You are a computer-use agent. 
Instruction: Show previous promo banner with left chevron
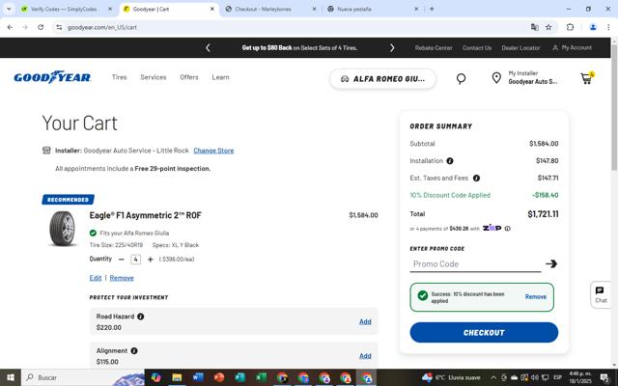(x=208, y=47)
